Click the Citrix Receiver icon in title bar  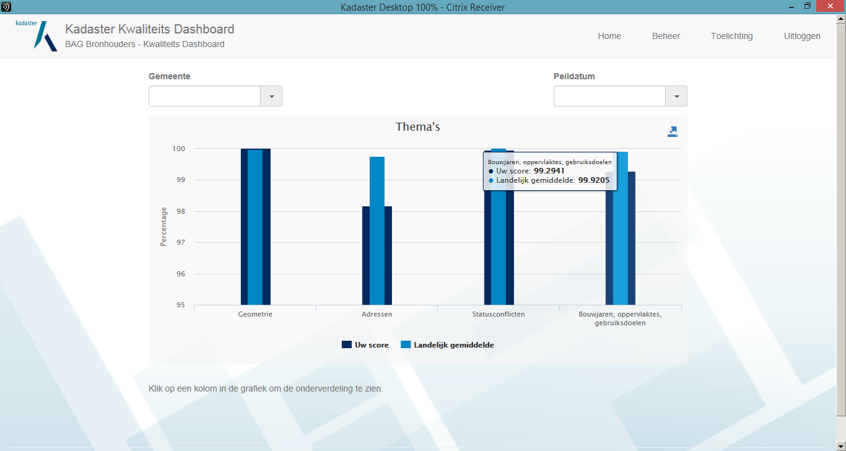pyautogui.click(x=6, y=7)
